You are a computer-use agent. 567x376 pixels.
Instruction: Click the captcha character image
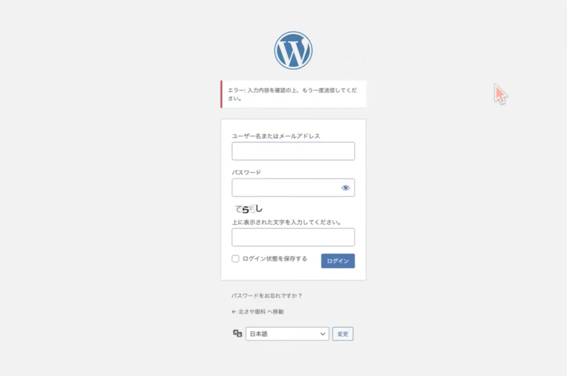tap(249, 209)
